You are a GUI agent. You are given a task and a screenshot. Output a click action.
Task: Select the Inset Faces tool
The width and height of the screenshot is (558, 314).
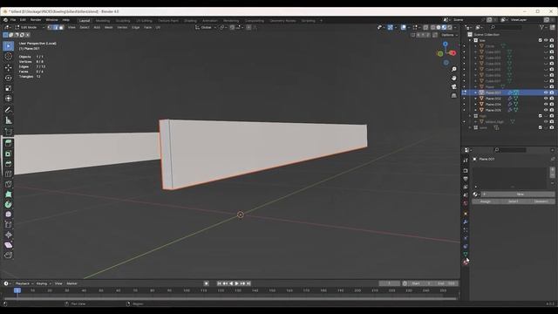8,154
